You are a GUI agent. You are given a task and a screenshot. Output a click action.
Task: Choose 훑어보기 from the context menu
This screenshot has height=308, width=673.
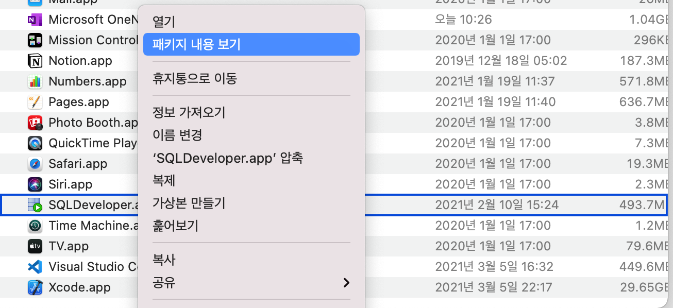[251, 226]
